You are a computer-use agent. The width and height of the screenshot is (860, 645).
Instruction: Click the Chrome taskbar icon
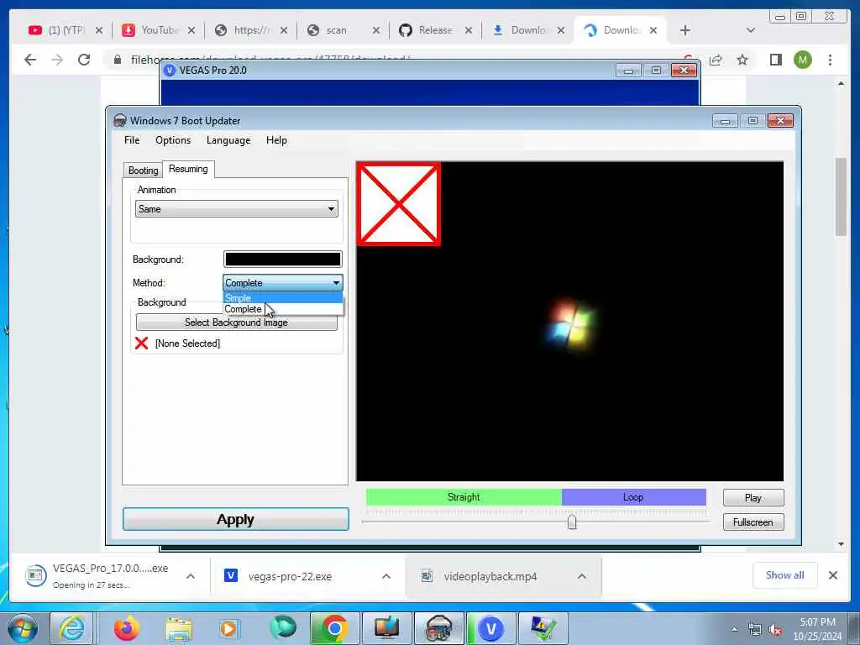pyautogui.click(x=334, y=628)
